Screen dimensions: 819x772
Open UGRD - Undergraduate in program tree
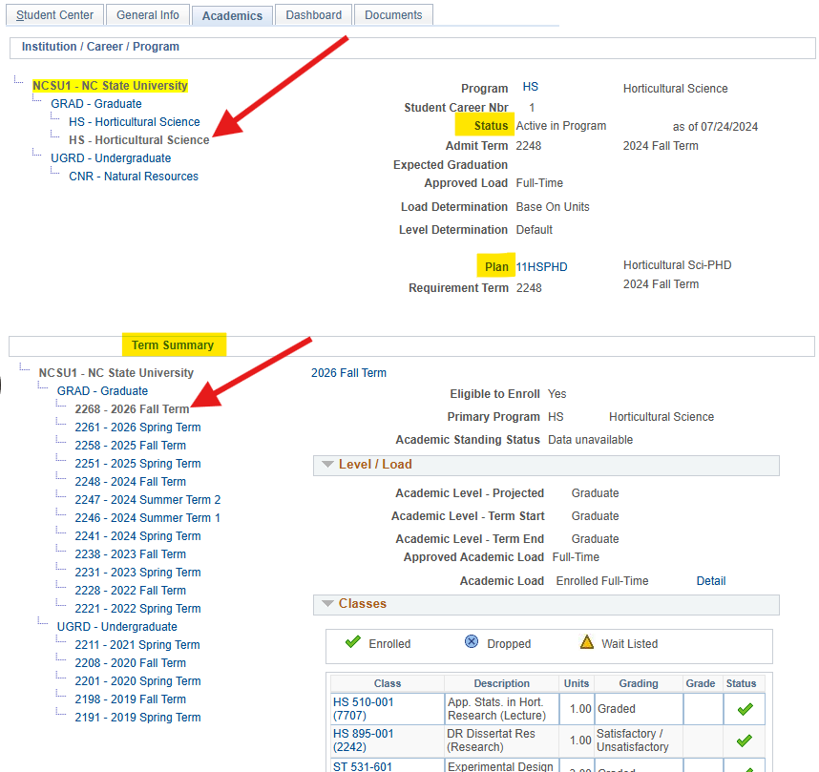point(111,157)
